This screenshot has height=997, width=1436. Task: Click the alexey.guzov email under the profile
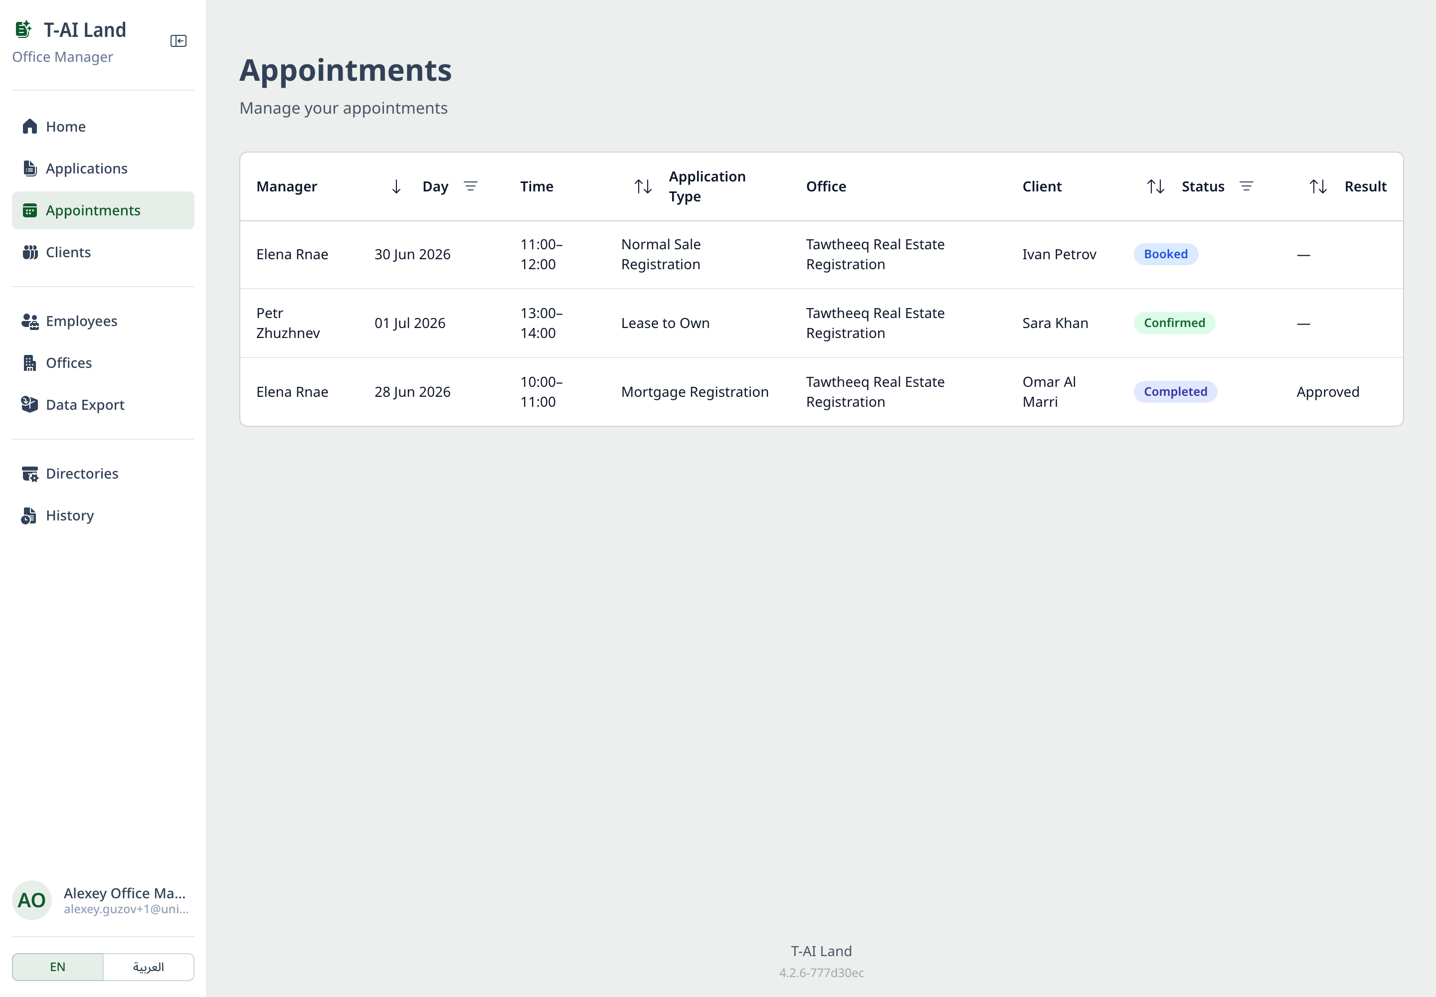[x=126, y=910]
